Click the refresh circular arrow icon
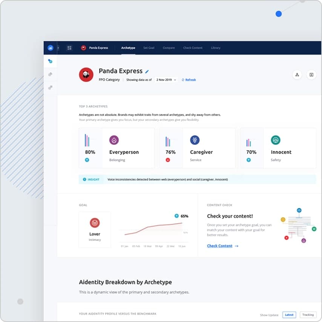 (x=183, y=80)
